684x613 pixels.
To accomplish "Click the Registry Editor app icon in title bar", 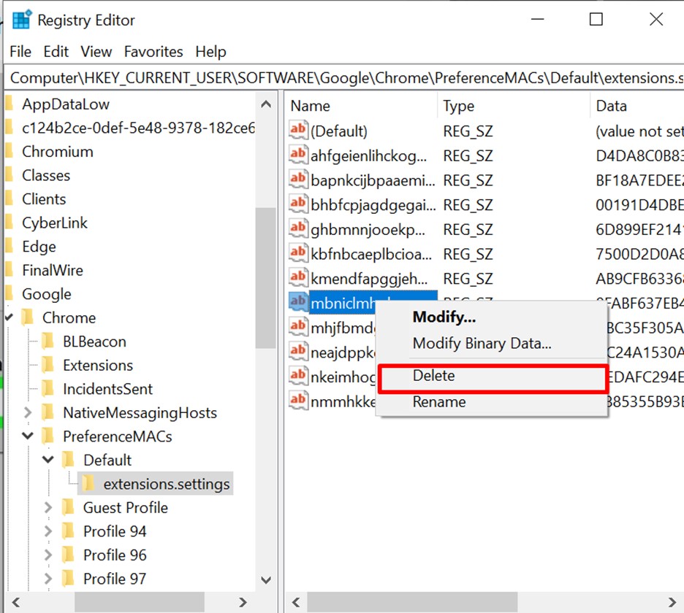I will (x=21, y=20).
